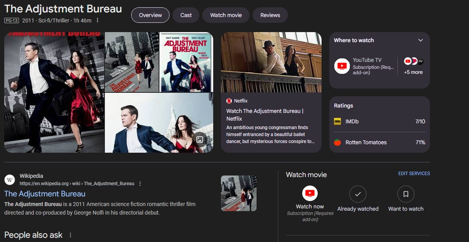The height and width of the screenshot is (242, 469).
Task: Click the IMDb logo icon in Ratings
Action: (337, 121)
